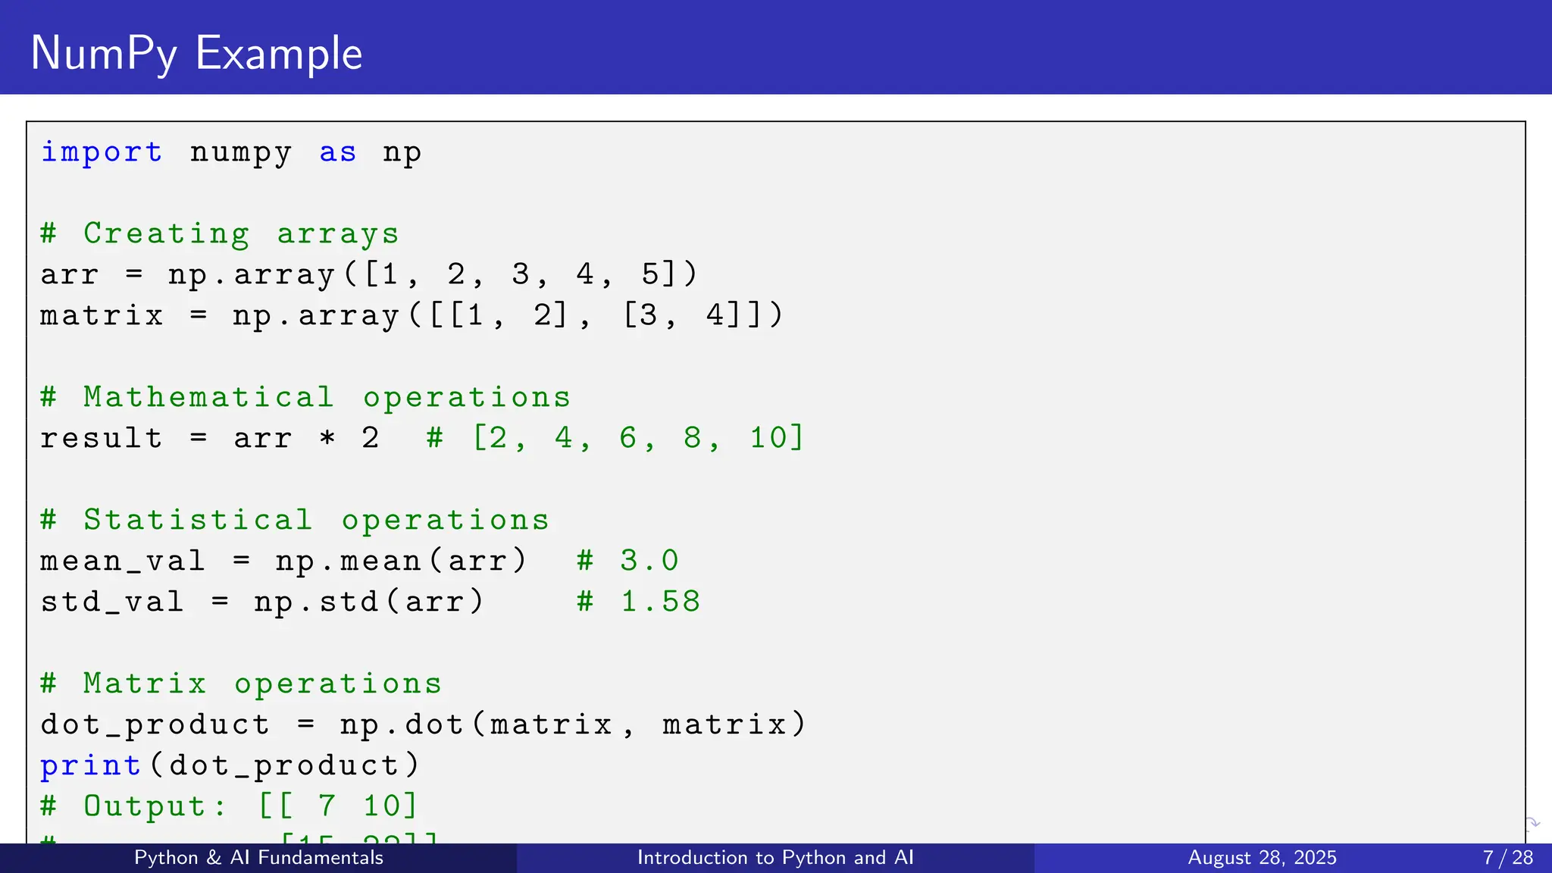Click the '# Mathematical operations' comment
This screenshot has height=873, width=1552.
[305, 398]
